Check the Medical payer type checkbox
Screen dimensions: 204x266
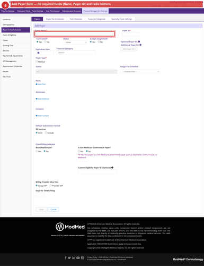pos(37,62)
